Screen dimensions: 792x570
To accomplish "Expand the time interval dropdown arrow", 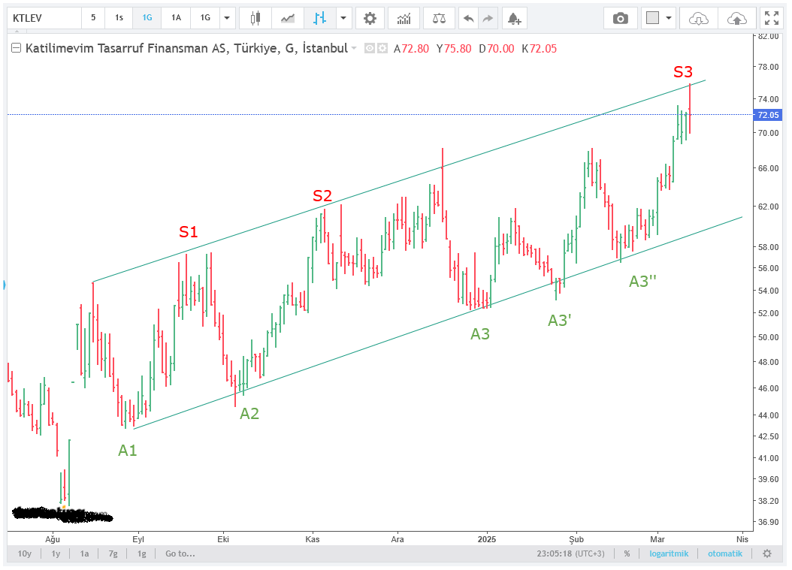I will pos(227,18).
